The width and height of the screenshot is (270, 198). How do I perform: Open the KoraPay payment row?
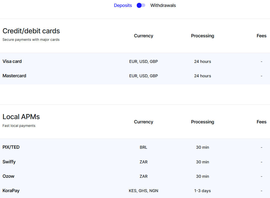click(x=11, y=191)
